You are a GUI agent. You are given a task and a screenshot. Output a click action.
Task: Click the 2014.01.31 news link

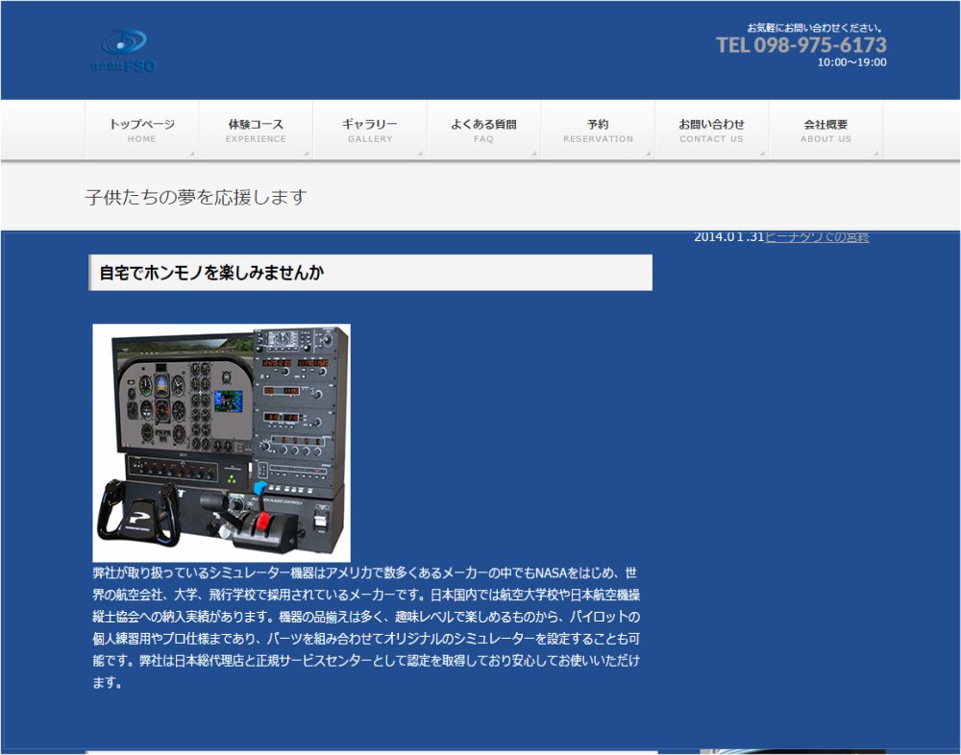tap(816, 237)
